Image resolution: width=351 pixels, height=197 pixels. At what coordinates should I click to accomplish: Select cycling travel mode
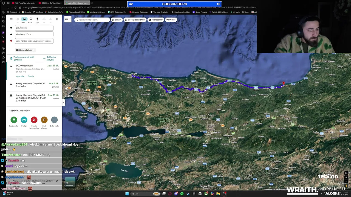click(44, 19)
